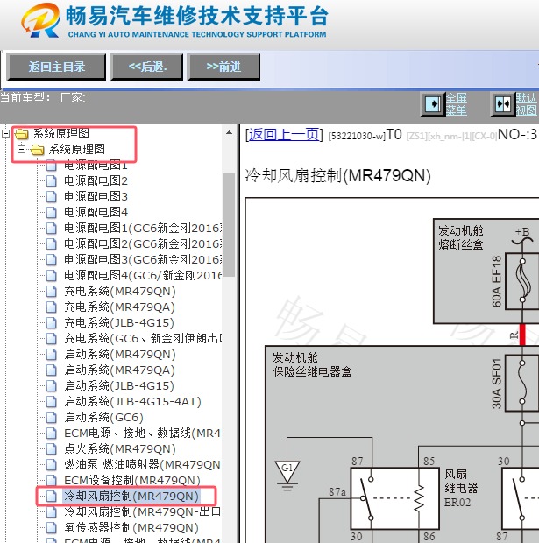539x543 pixels.
Task: Click the 冷却风扇控制(MR479QN) diagram title
Action: 338,175
